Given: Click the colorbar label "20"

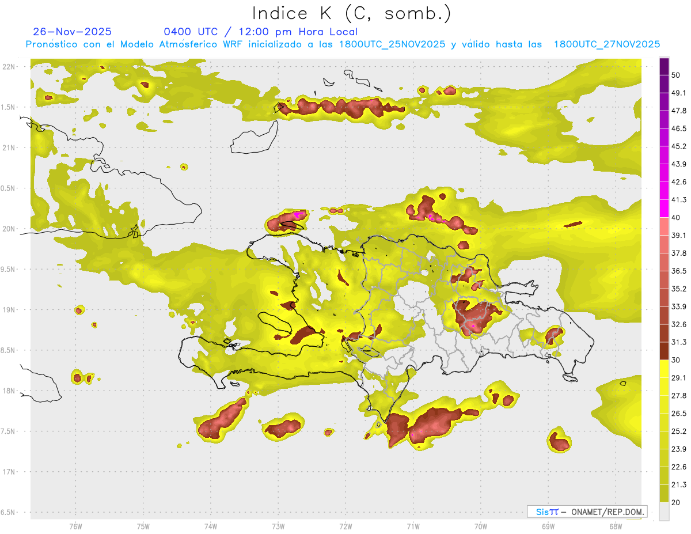Looking at the screenshot, I should click(677, 502).
